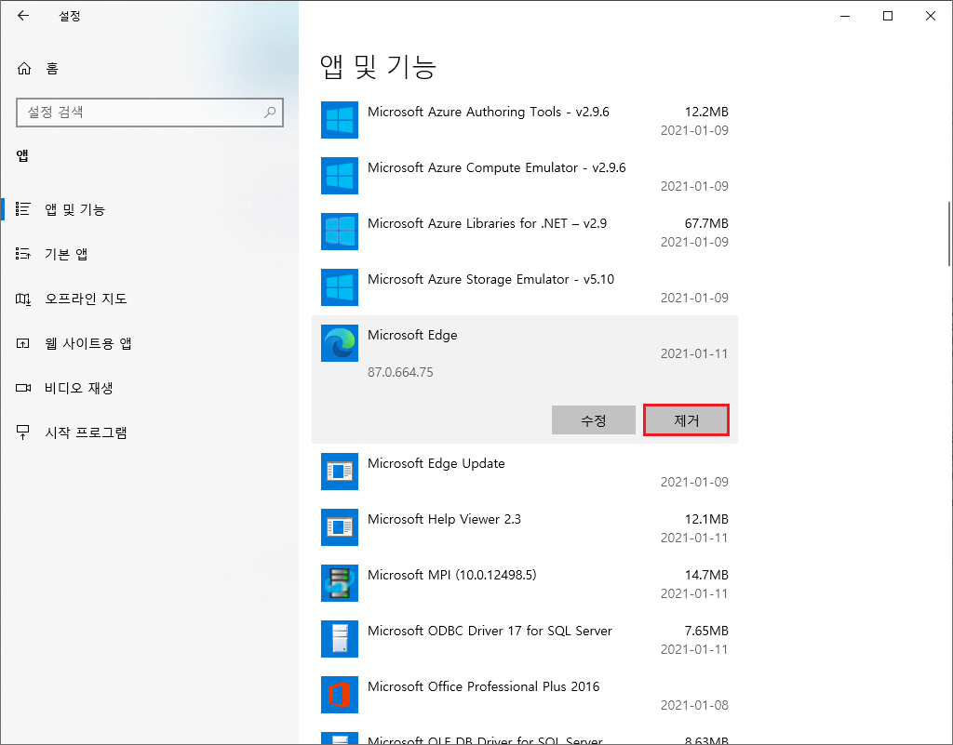
Task: Close the 설정 window
Action: coord(931,16)
